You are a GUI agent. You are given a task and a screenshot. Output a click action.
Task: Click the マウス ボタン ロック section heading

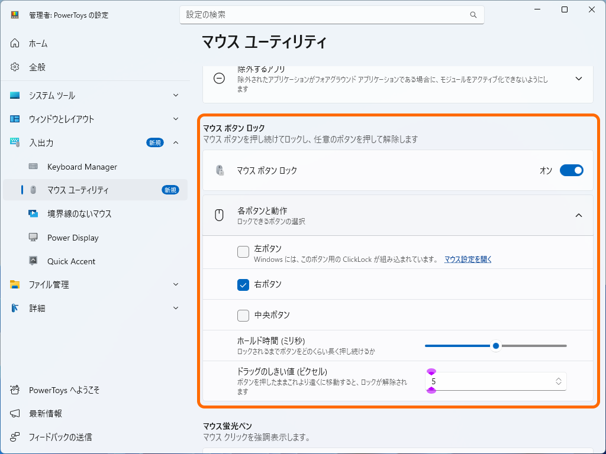coord(234,128)
